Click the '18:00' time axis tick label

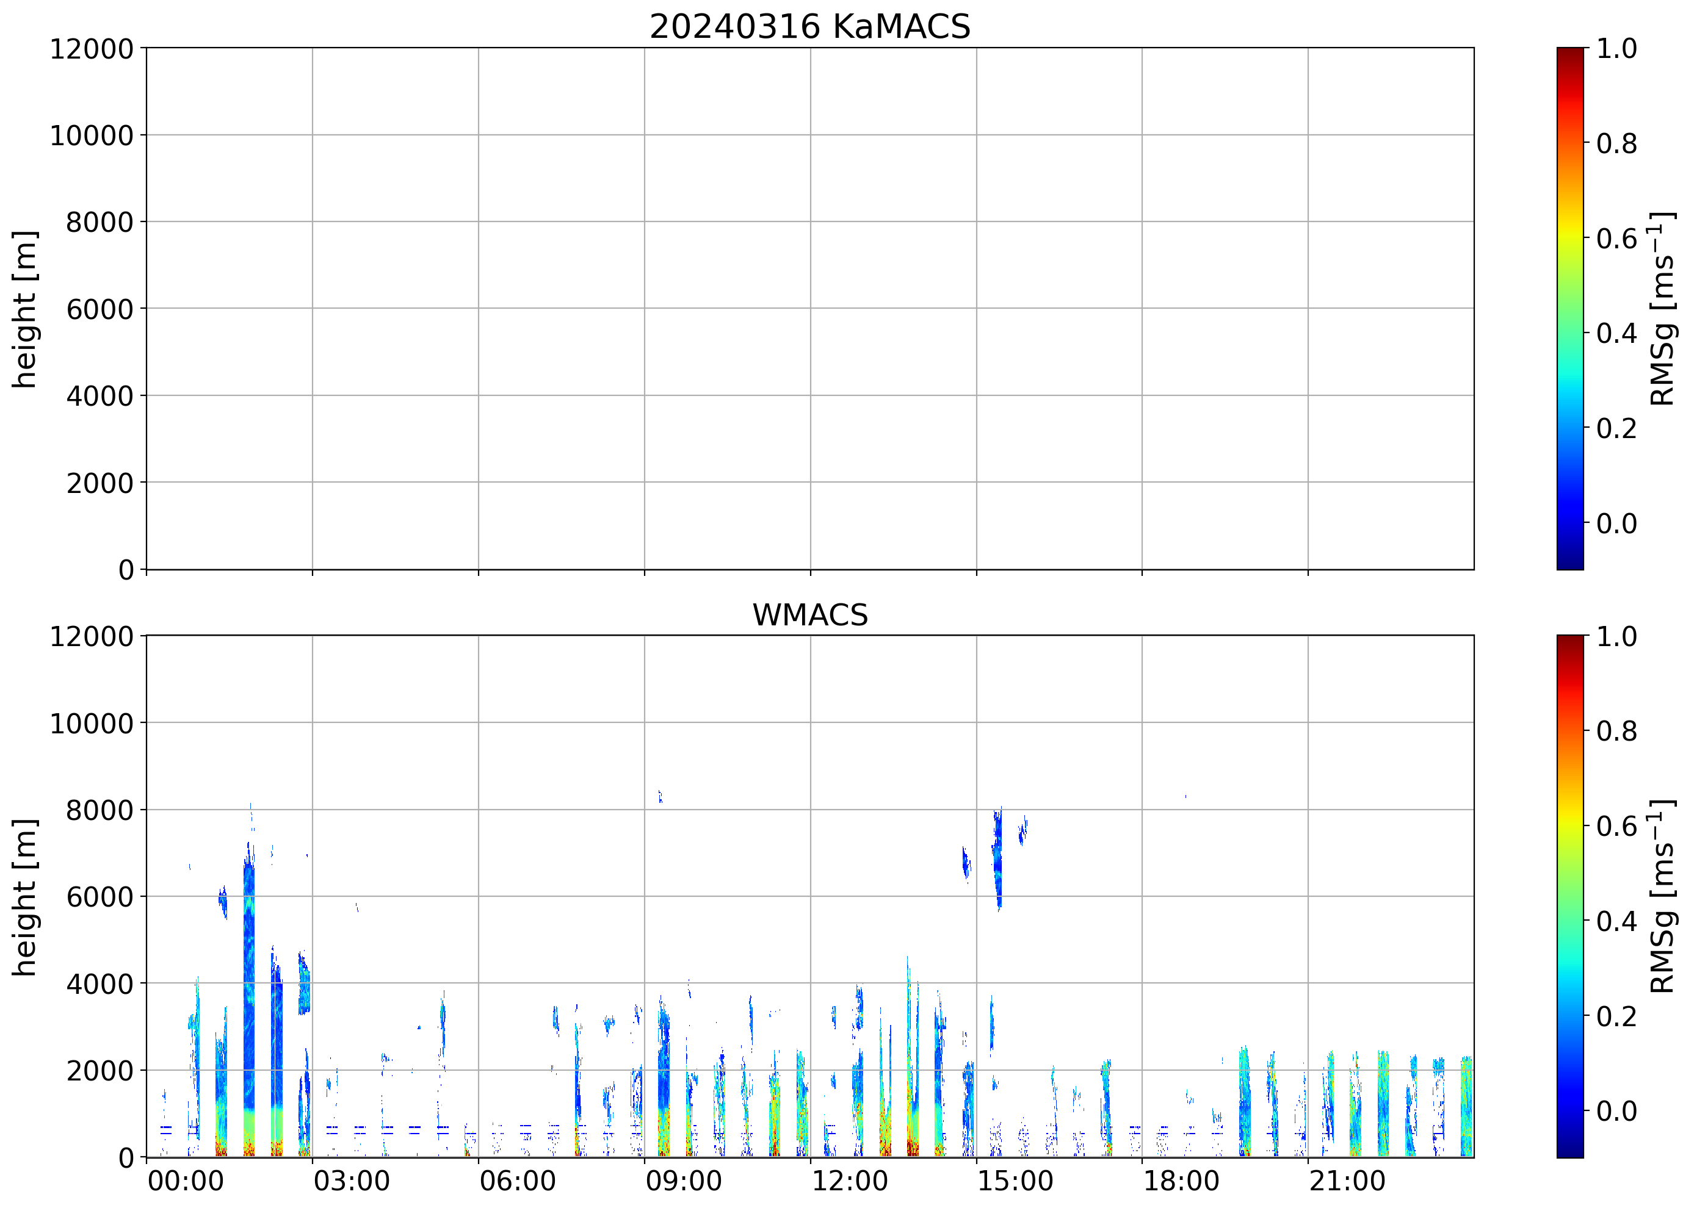[1181, 1181]
